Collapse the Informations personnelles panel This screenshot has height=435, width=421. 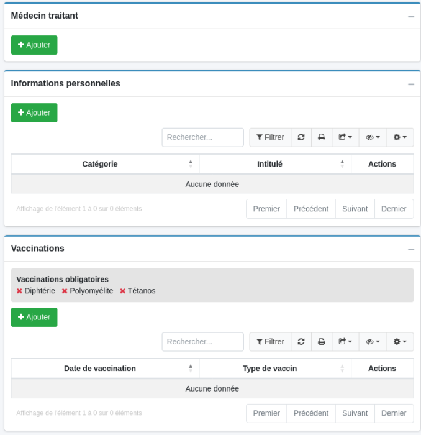pyautogui.click(x=410, y=84)
